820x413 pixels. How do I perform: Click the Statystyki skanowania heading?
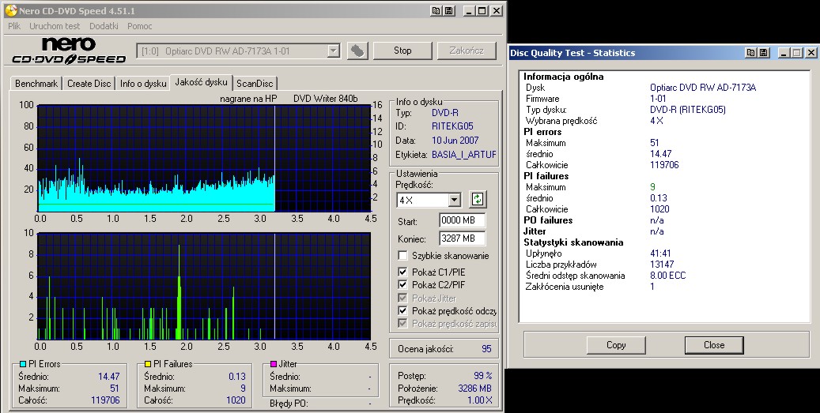[574, 242]
